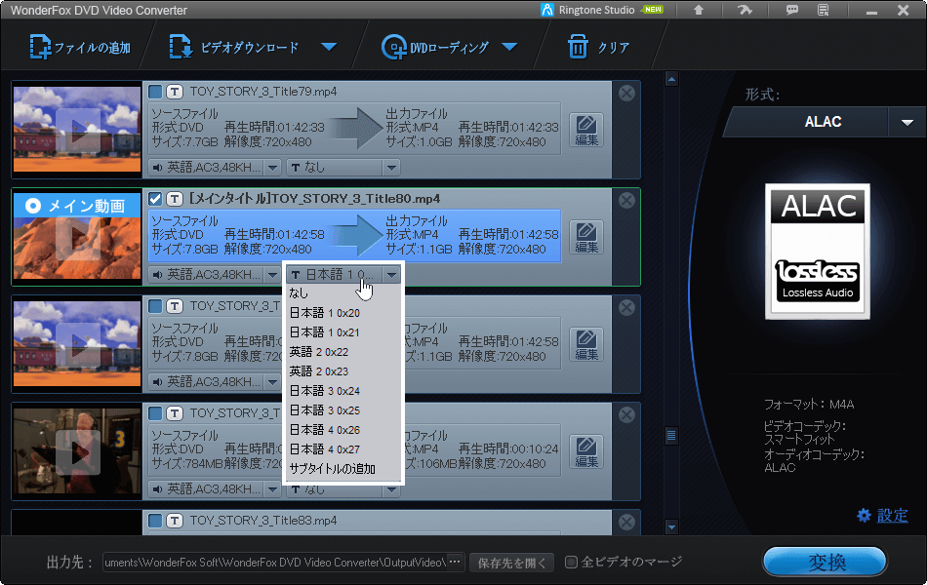
Task: Remove the third video row with X icon
Action: pyautogui.click(x=626, y=307)
